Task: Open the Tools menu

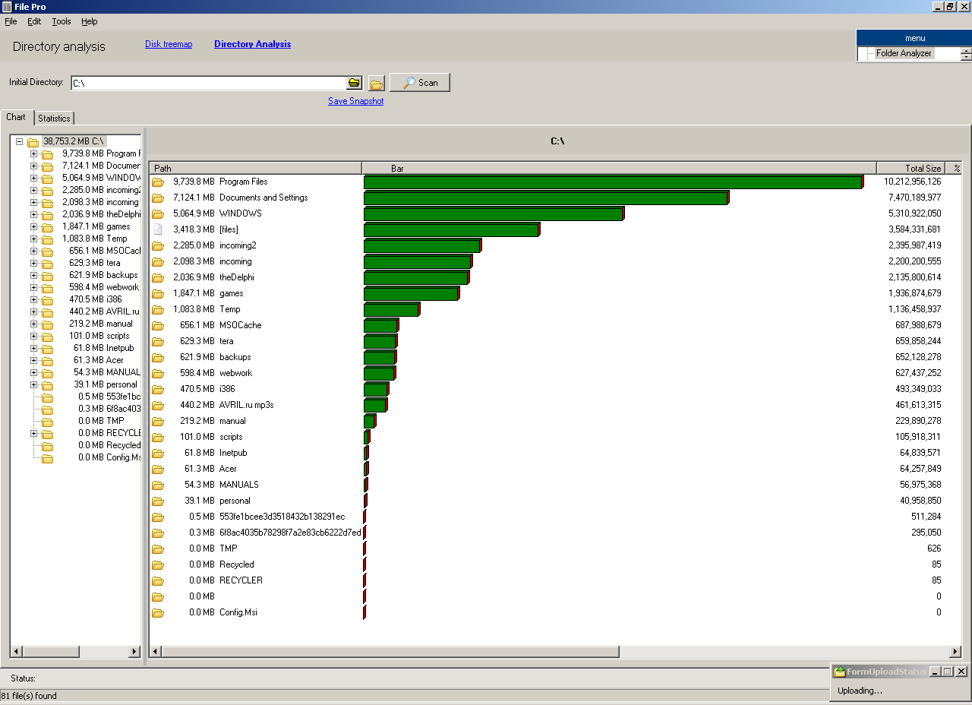Action: 61,21
